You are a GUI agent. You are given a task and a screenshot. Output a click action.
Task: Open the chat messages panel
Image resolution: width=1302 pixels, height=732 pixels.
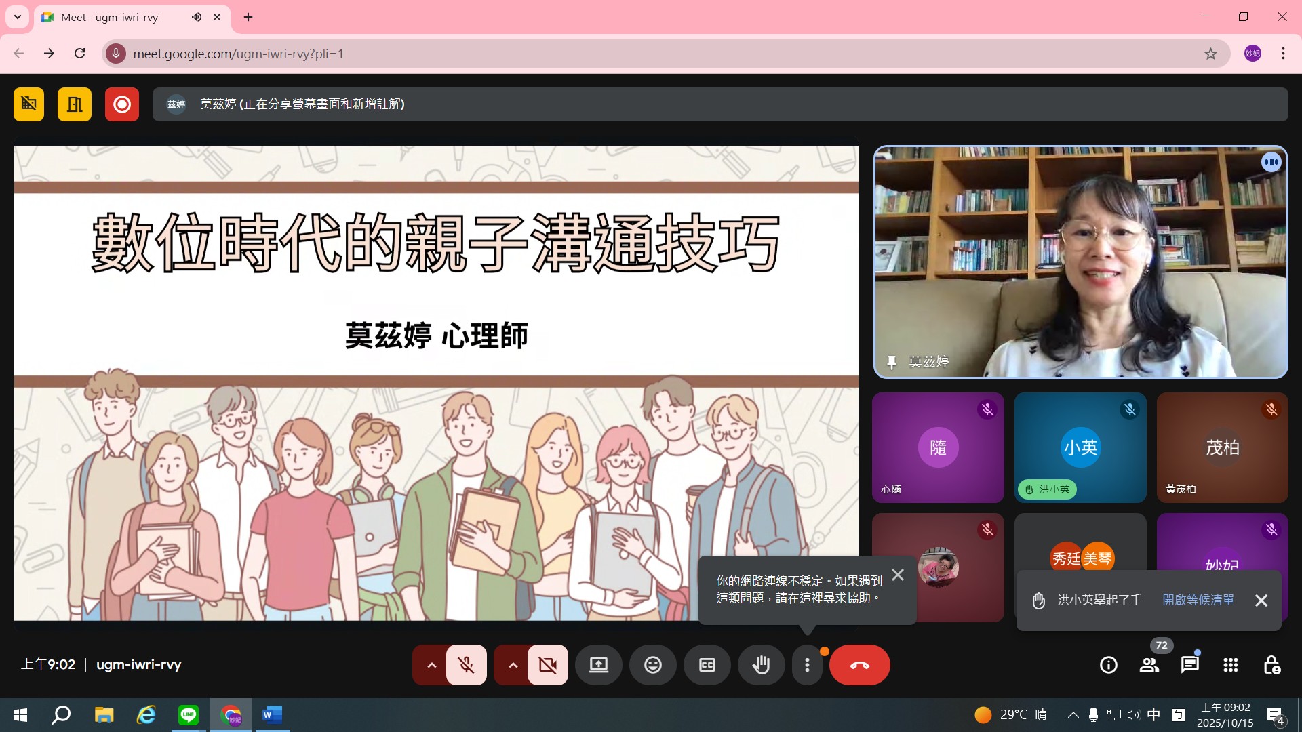pyautogui.click(x=1190, y=665)
